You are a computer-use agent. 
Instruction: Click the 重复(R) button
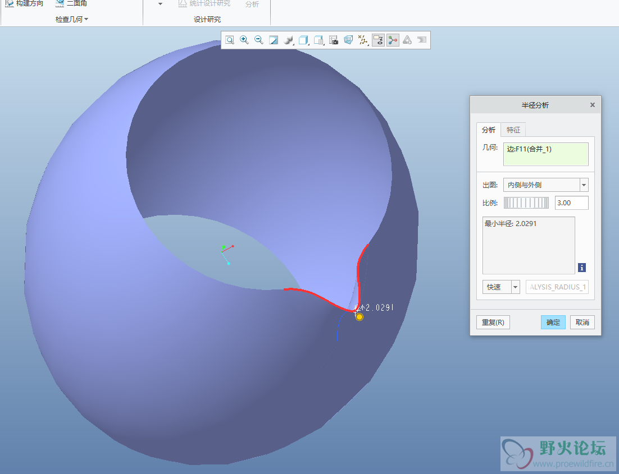(x=493, y=322)
